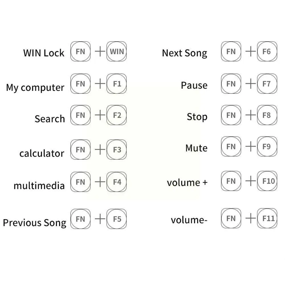The height and width of the screenshot is (285, 285).
Task: Click the "Search" text label
Action: pyautogui.click(x=50, y=118)
